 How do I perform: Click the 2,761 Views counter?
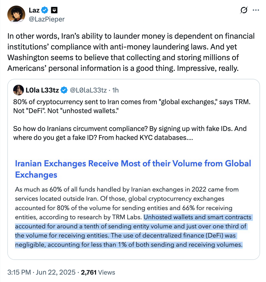click(x=98, y=272)
